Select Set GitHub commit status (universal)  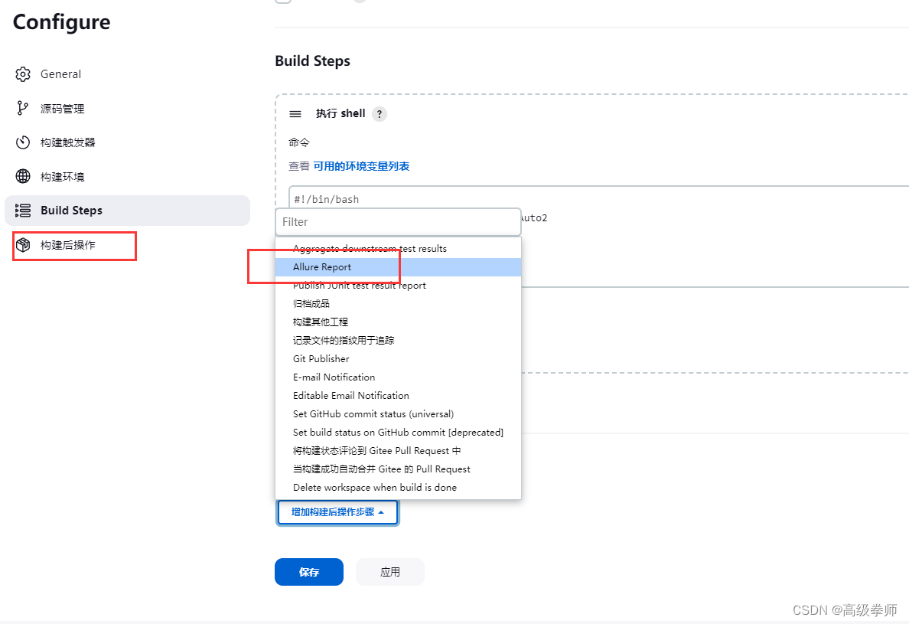(x=399, y=414)
